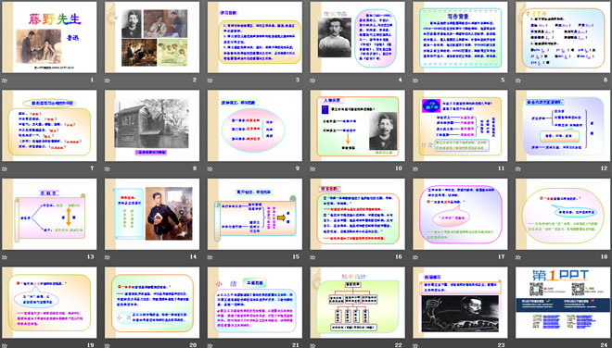Select slide 23 with the woodcut portrait
The width and height of the screenshot is (612, 348).
pyautogui.click(x=460, y=303)
